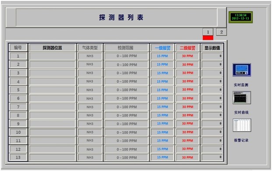Select detector location field for row 1
272x171 pixels.
click(52, 56)
